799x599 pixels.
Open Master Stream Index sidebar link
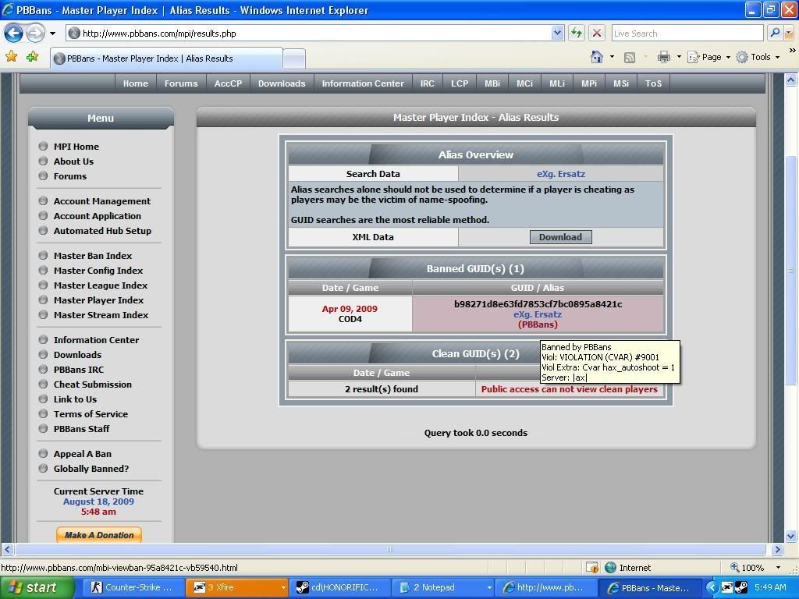[x=101, y=315]
